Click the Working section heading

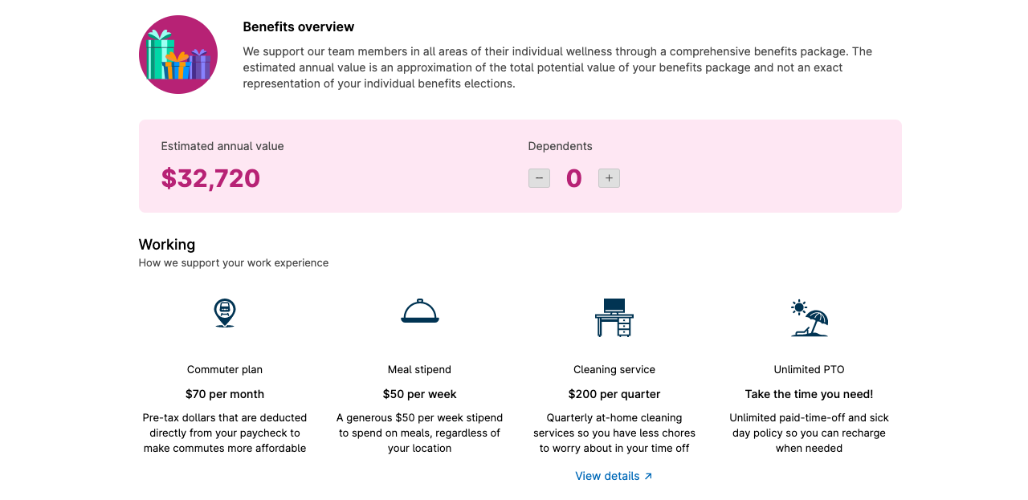click(x=166, y=244)
